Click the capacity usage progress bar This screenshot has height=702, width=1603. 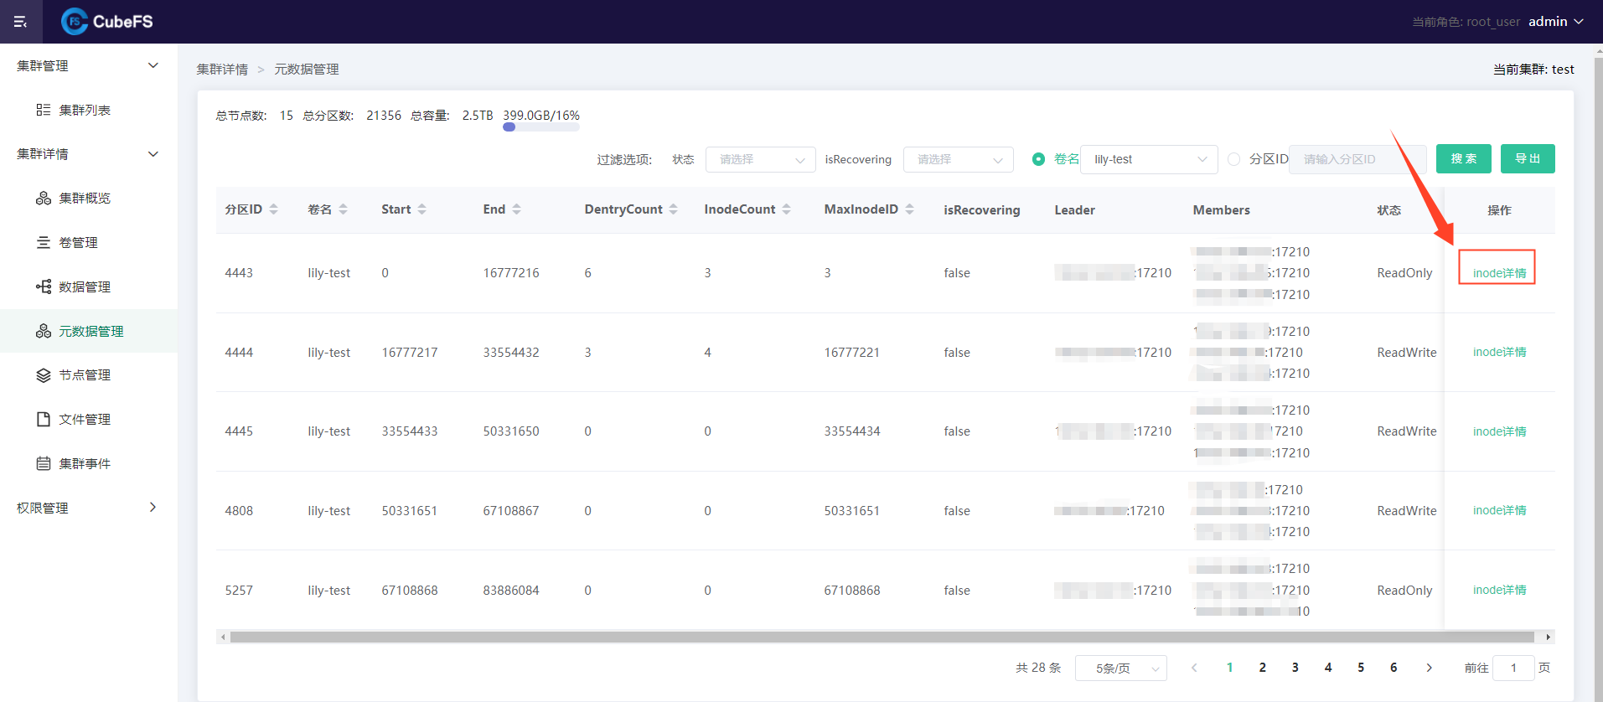point(541,127)
